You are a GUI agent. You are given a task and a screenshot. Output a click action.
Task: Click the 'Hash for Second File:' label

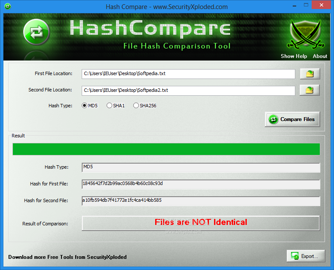click(46, 200)
